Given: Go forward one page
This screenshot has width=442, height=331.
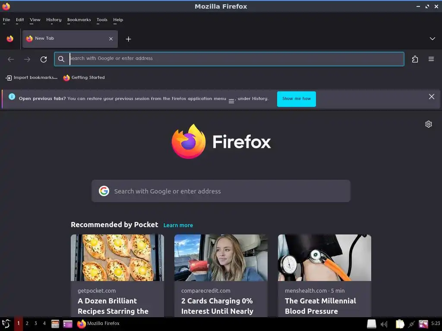Looking at the screenshot, I should [x=27, y=59].
